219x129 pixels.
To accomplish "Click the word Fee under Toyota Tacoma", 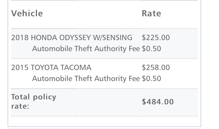I will coord(134,79).
